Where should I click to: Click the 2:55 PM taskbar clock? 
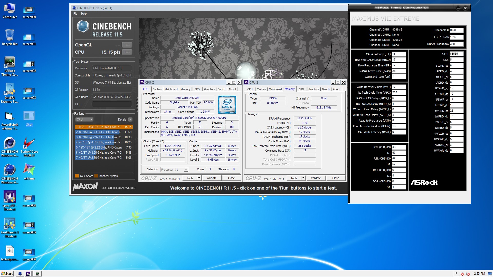pos(479,274)
